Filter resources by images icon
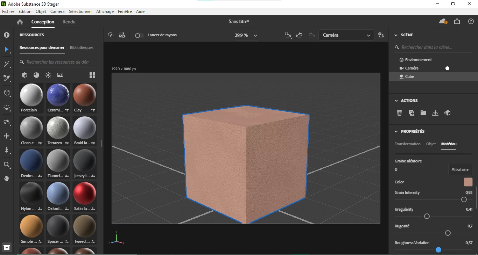Viewport: 478px width, 255px height. coord(60,75)
